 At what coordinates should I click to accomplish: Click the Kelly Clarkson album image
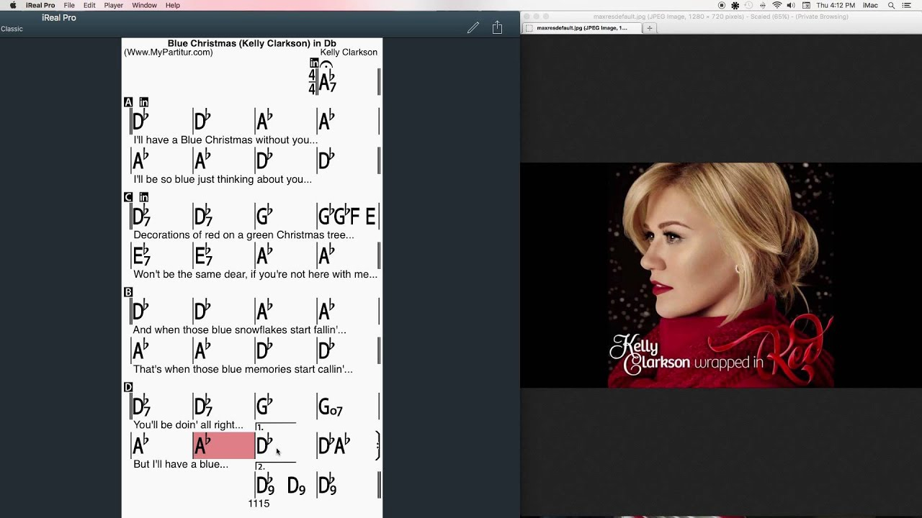(721, 275)
